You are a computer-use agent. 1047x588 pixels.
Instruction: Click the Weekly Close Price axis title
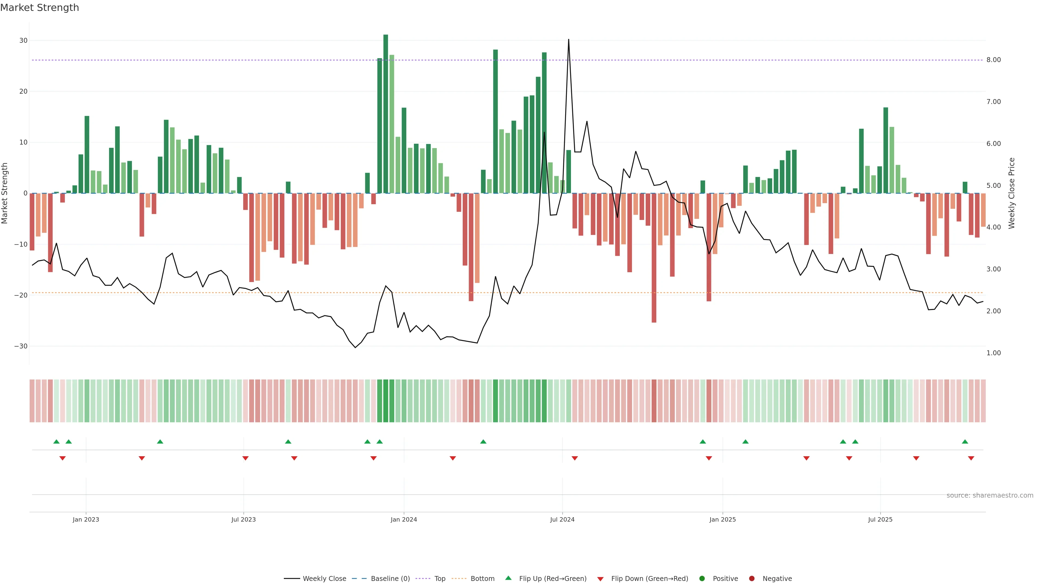tap(1012, 193)
